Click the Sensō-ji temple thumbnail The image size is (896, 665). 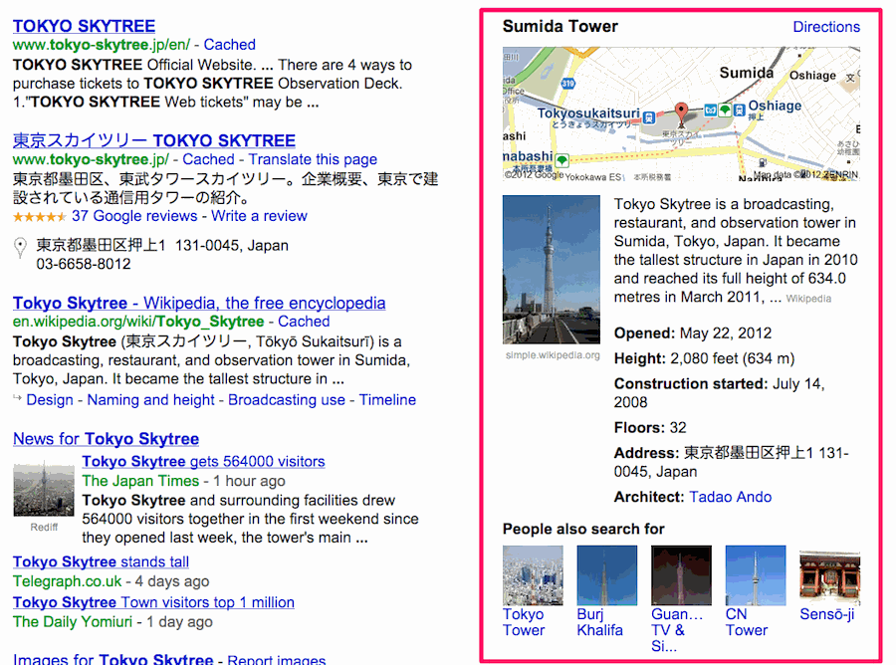(x=829, y=575)
